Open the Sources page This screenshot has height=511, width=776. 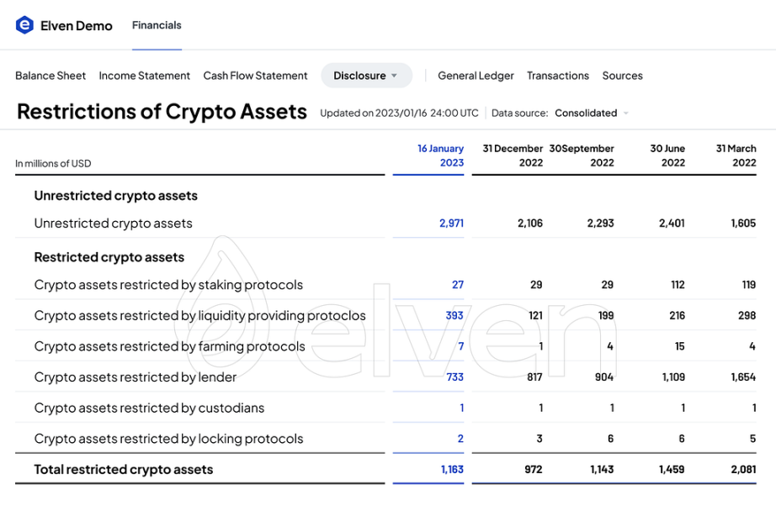point(622,76)
